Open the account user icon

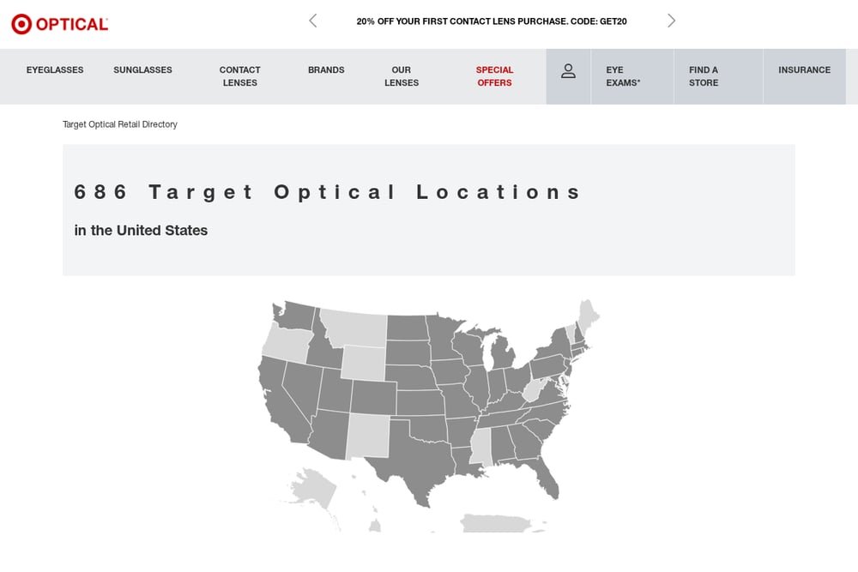tap(568, 71)
